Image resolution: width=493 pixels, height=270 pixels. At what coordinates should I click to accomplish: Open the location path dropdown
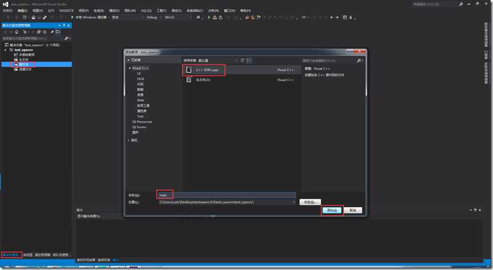click(294, 202)
